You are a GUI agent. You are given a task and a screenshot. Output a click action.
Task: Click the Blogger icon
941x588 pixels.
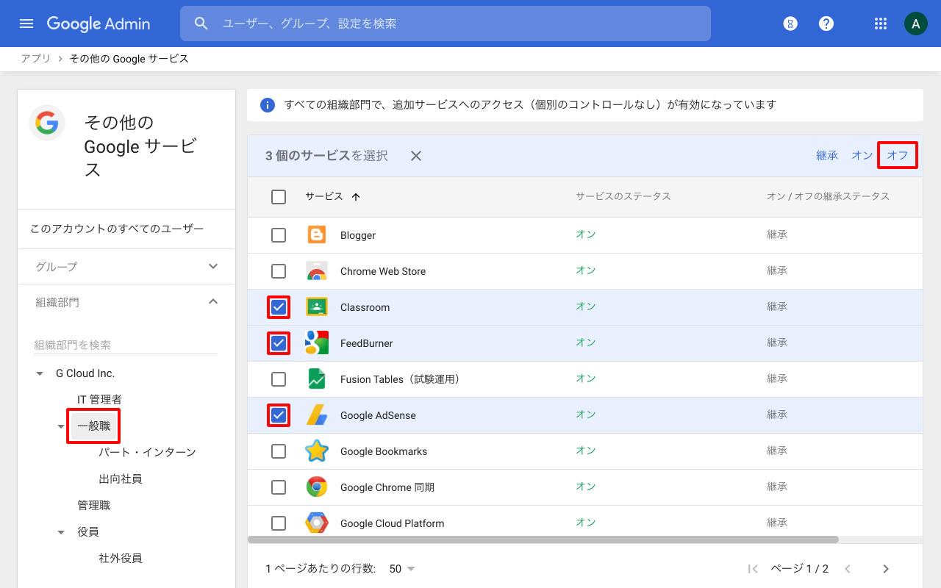(x=317, y=235)
